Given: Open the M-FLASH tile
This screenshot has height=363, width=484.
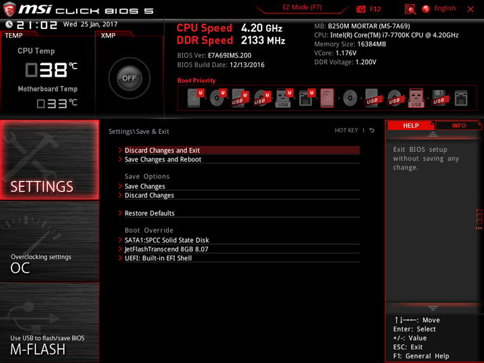Looking at the screenshot, I should tap(49, 322).
